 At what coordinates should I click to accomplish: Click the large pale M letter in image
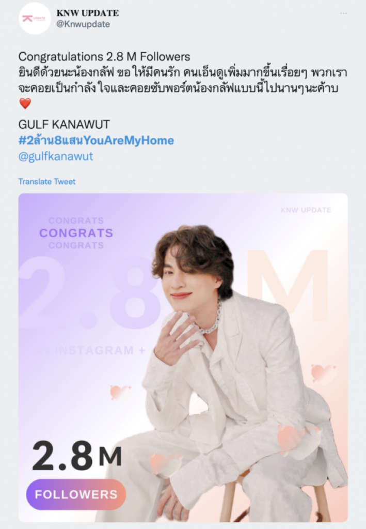click(288, 285)
